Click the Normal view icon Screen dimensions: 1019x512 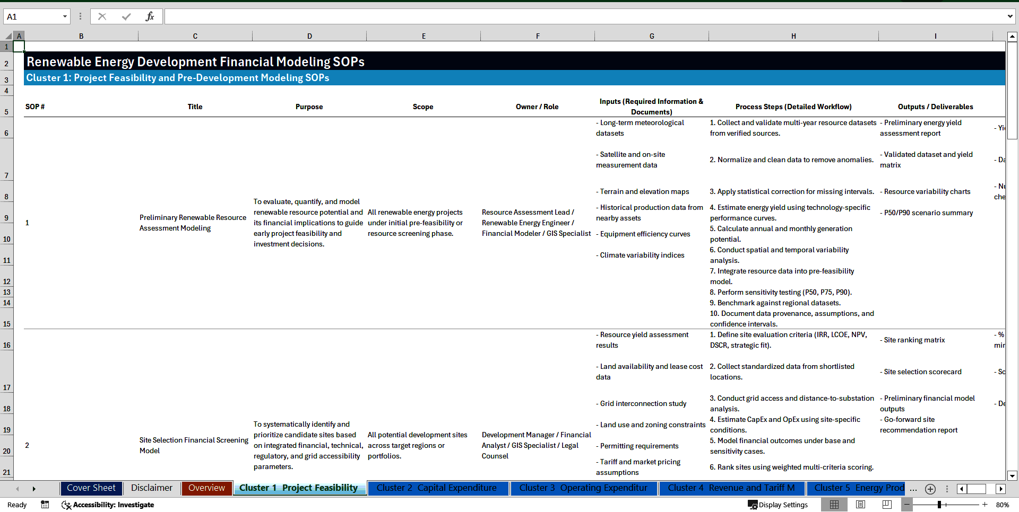[834, 505]
